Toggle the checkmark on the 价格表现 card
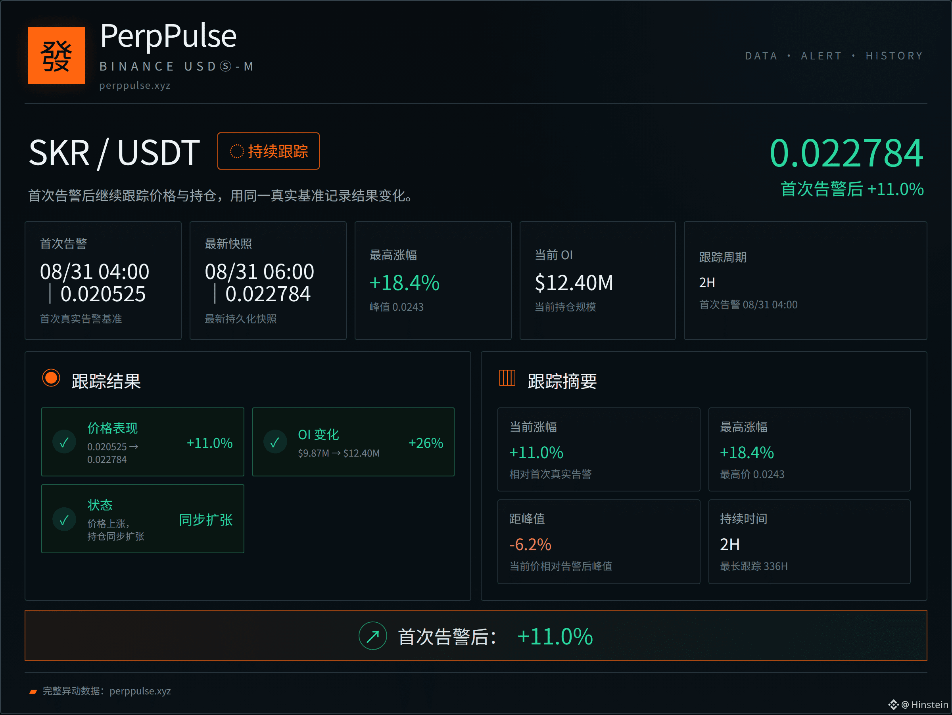Image resolution: width=952 pixels, height=715 pixels. (64, 442)
